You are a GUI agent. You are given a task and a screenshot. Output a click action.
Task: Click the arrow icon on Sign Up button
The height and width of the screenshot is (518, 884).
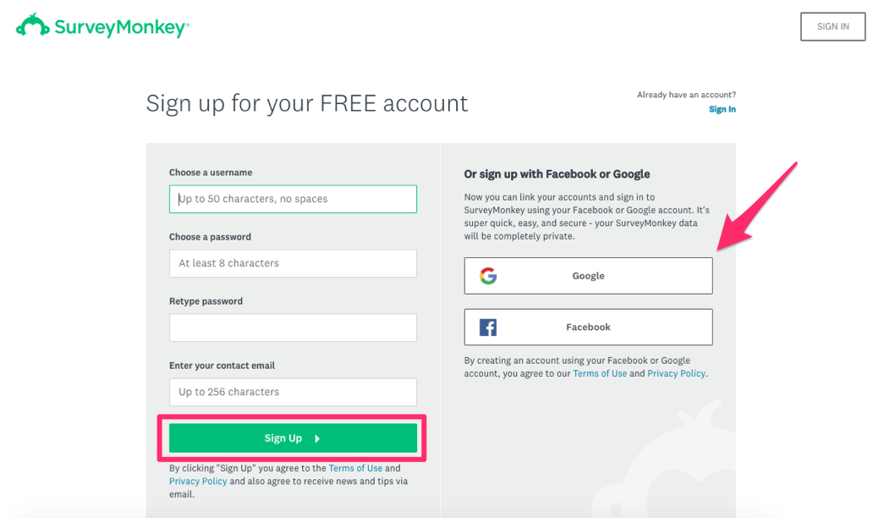click(x=317, y=438)
